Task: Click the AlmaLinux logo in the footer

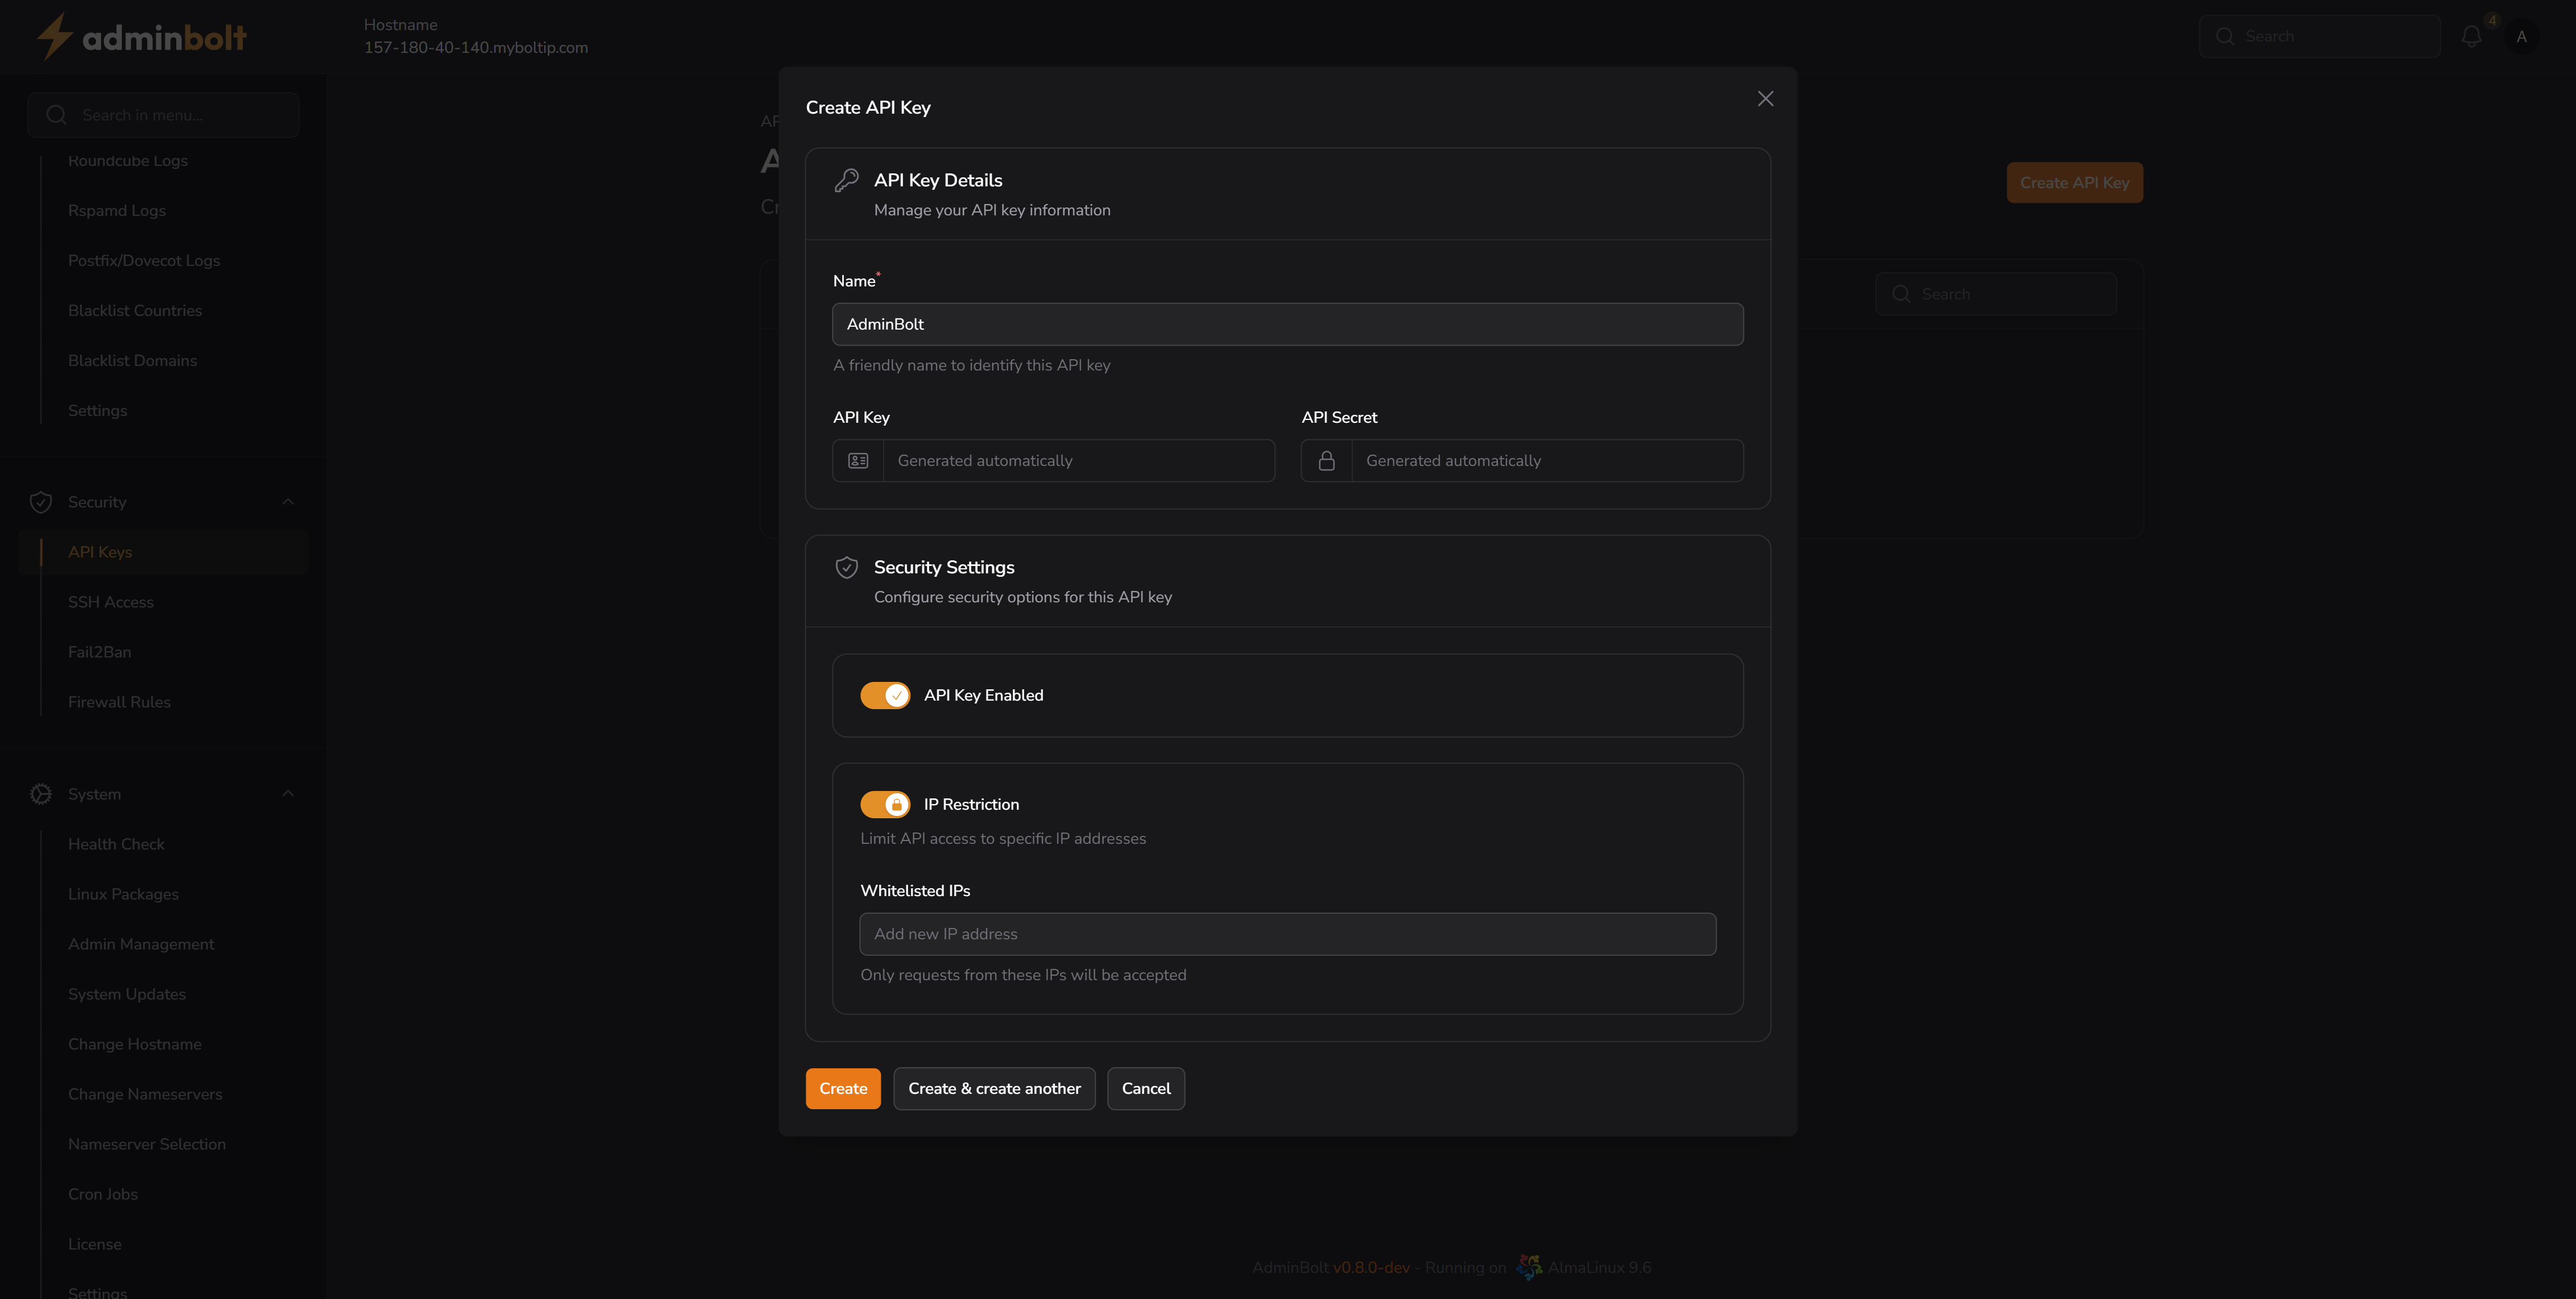Action: coord(1529,1266)
